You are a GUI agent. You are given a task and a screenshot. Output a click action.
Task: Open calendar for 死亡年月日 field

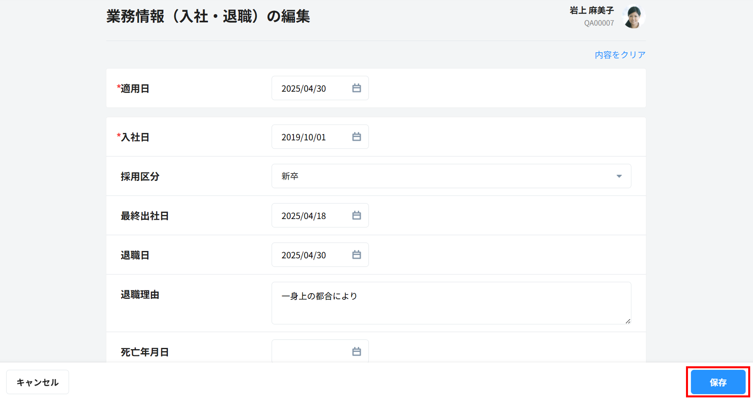coord(356,352)
